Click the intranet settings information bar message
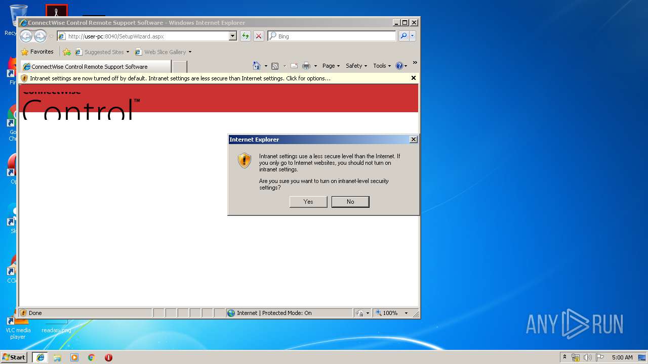 [180, 78]
